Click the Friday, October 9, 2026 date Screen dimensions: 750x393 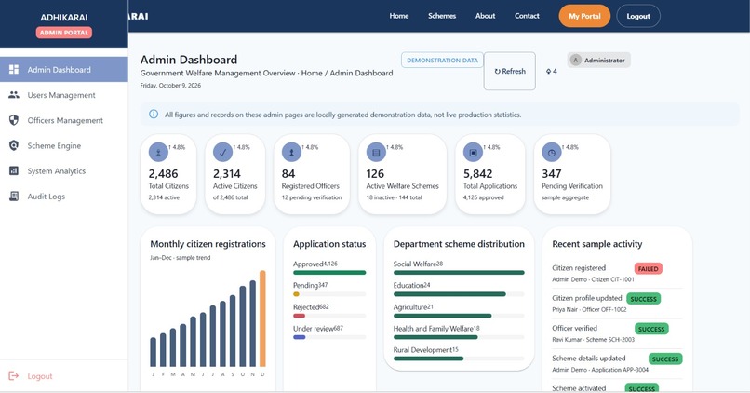[x=170, y=86]
